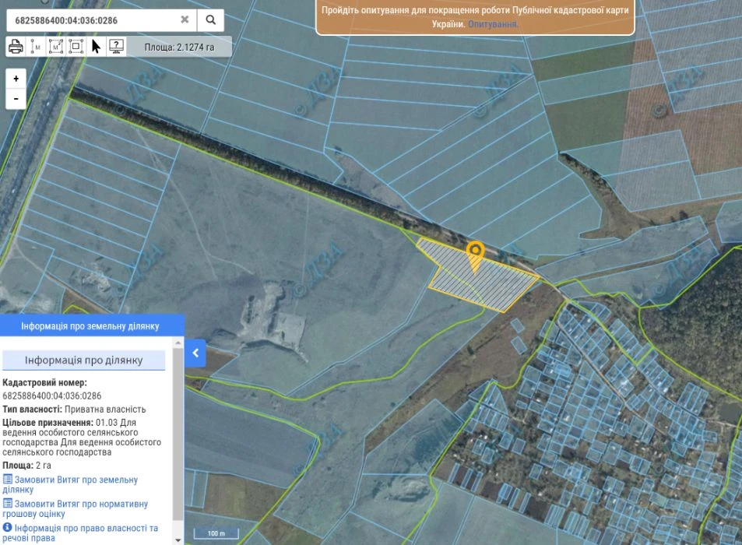
Task: Activate the area measurement tool
Action: pos(56,47)
